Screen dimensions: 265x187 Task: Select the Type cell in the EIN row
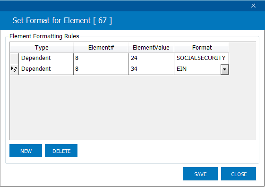(x=46, y=69)
